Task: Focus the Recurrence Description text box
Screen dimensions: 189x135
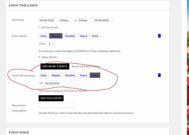Action: [56, 105]
